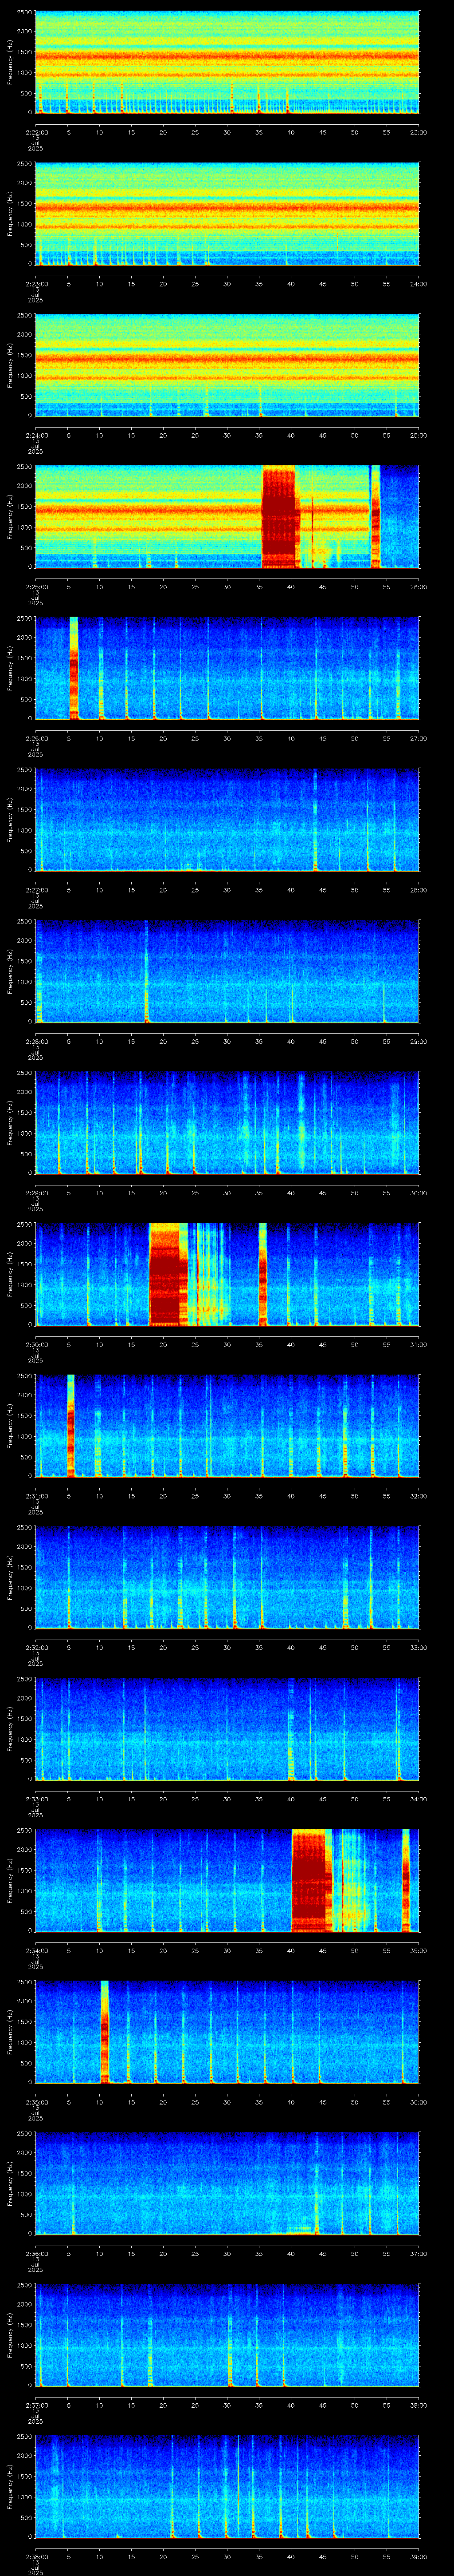Select the spectrogram panel starting at 2:33:00
The width and height of the screenshot is (454, 2576).
tap(227, 1729)
